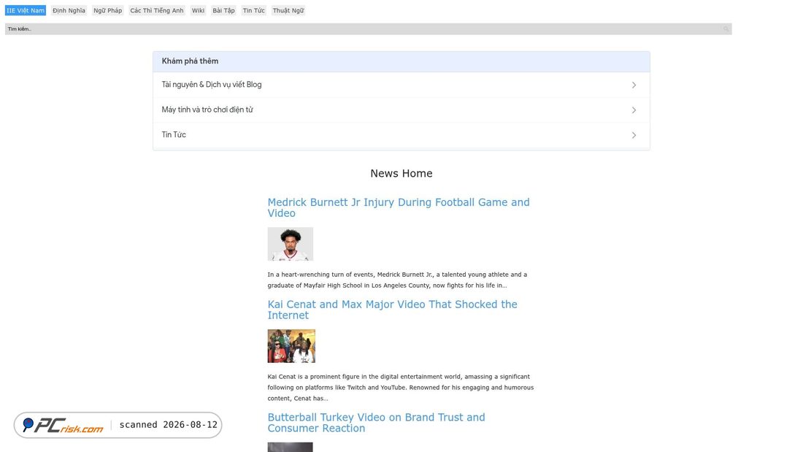Open the IIE Việt Nam home tab
The height and width of the screenshot is (452, 803).
(25, 10)
